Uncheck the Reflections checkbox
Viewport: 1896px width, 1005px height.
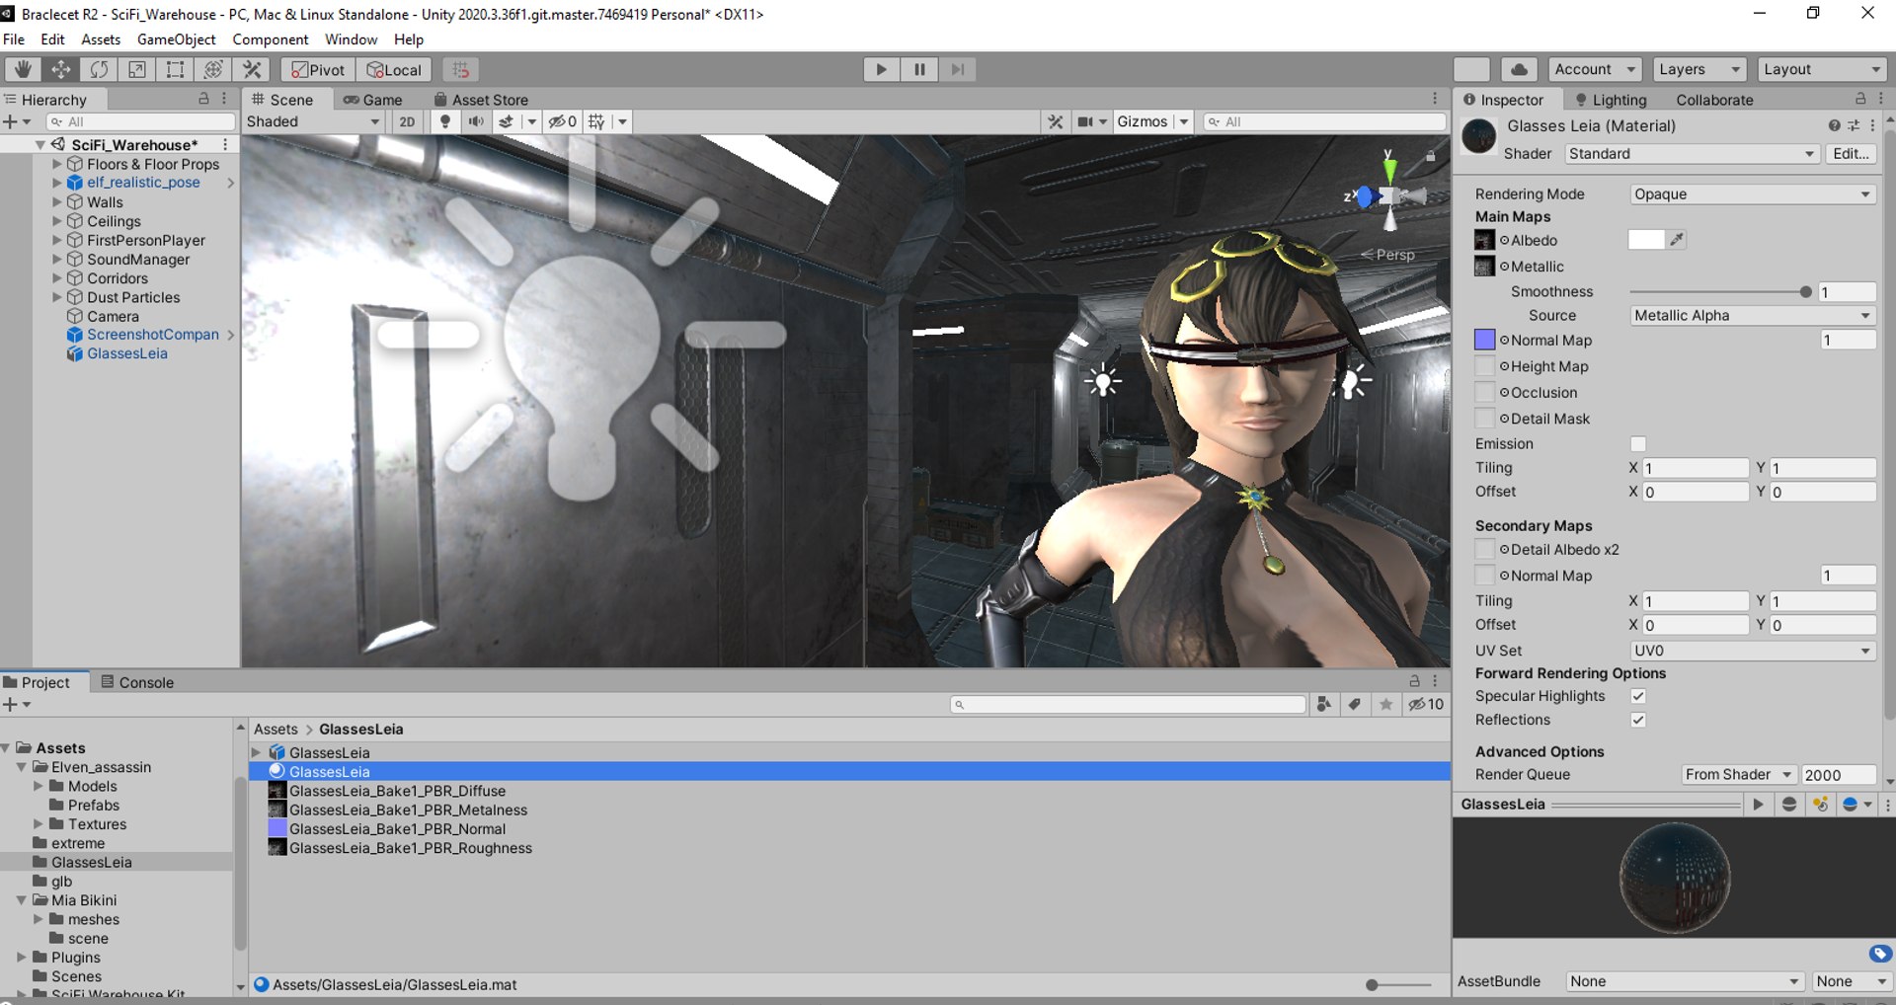pyautogui.click(x=1638, y=720)
